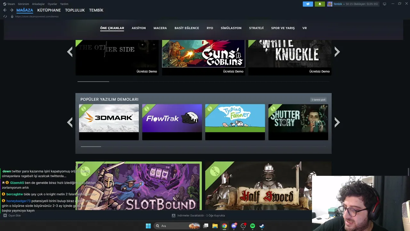The width and height of the screenshot is (410, 231).
Task: Click the '1 tanesi gizli' hidden items button
Action: tap(318, 99)
